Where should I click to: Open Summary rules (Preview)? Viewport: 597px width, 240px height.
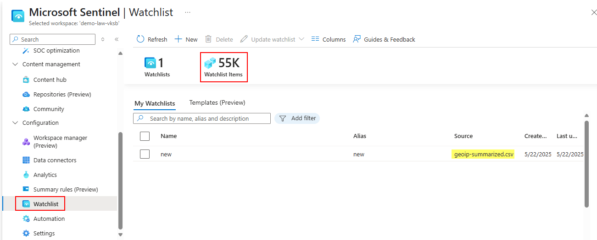66,189
